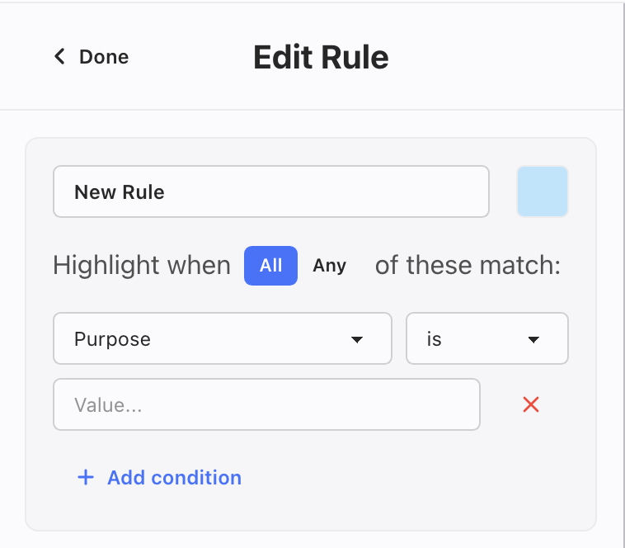The image size is (625, 548).
Task: Open the light blue highlight color swatch
Action: coord(542,191)
